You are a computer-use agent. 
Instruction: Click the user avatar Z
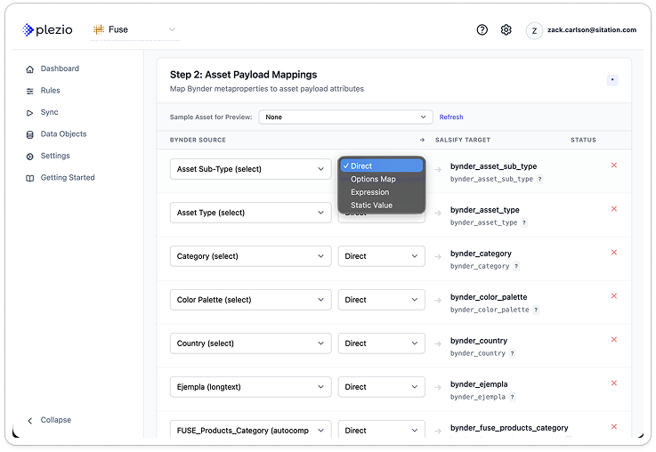click(x=534, y=30)
